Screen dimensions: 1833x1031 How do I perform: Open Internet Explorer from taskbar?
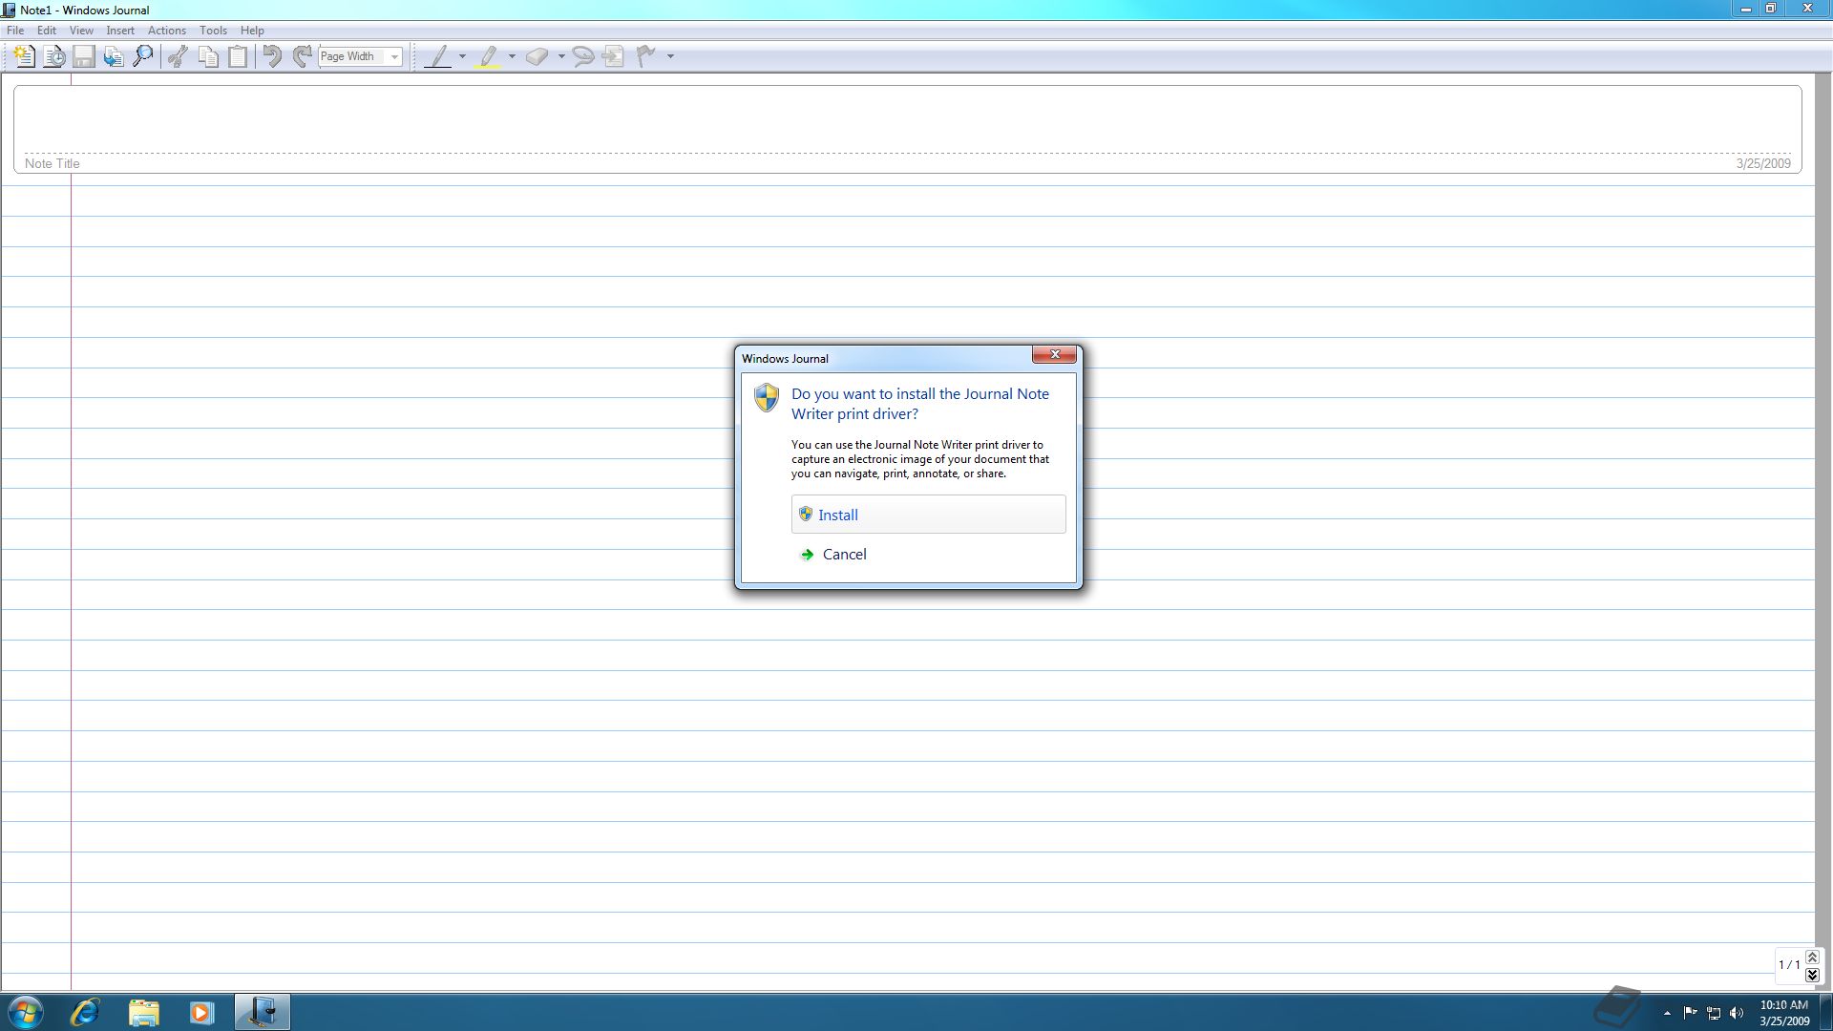[85, 1012]
